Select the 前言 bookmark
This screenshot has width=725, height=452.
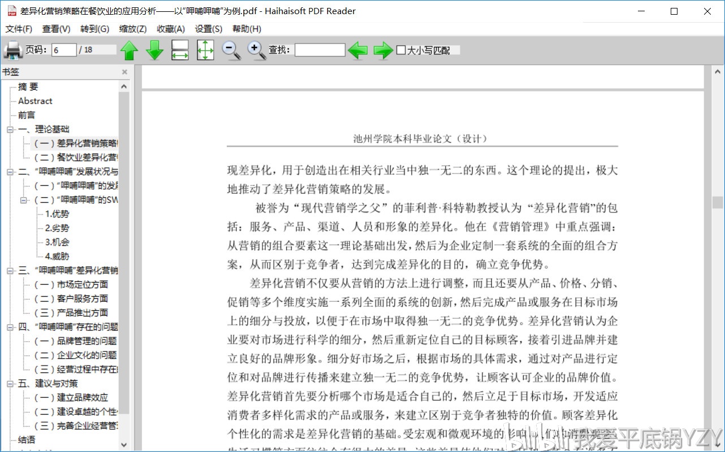pyautogui.click(x=27, y=115)
